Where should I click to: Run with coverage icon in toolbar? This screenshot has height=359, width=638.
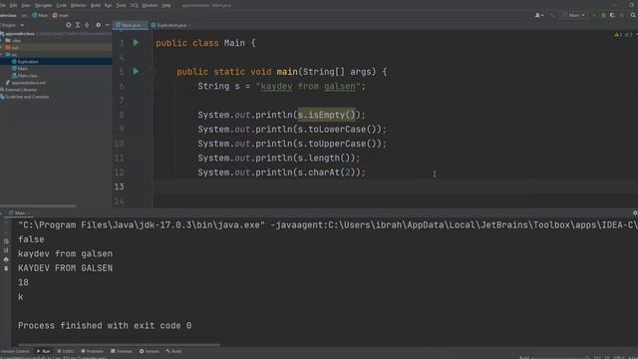coord(612,16)
